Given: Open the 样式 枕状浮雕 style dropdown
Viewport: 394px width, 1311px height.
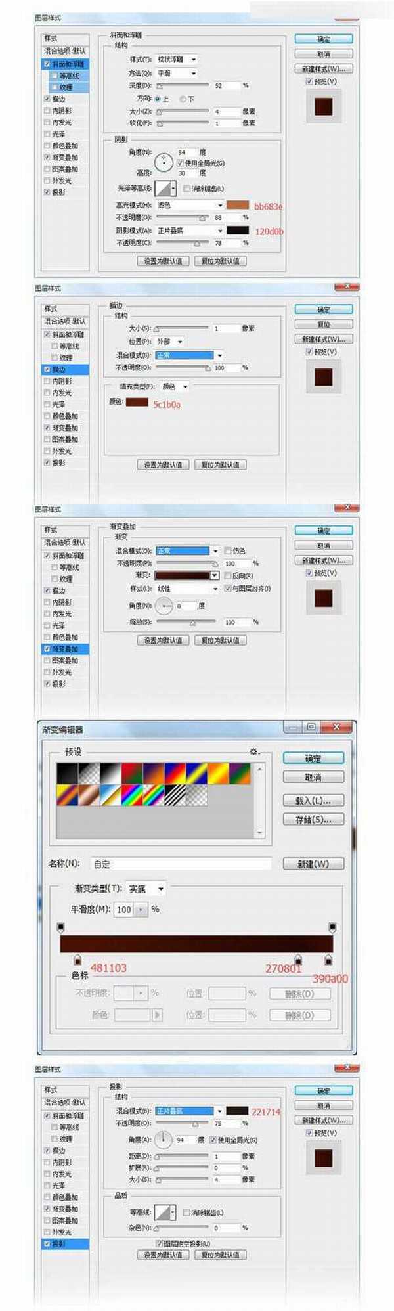Looking at the screenshot, I should (176, 59).
